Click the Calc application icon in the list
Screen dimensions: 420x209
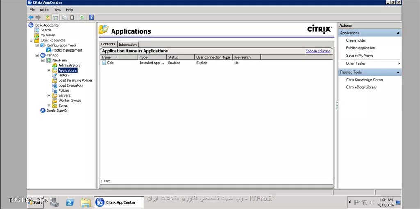pos(104,63)
